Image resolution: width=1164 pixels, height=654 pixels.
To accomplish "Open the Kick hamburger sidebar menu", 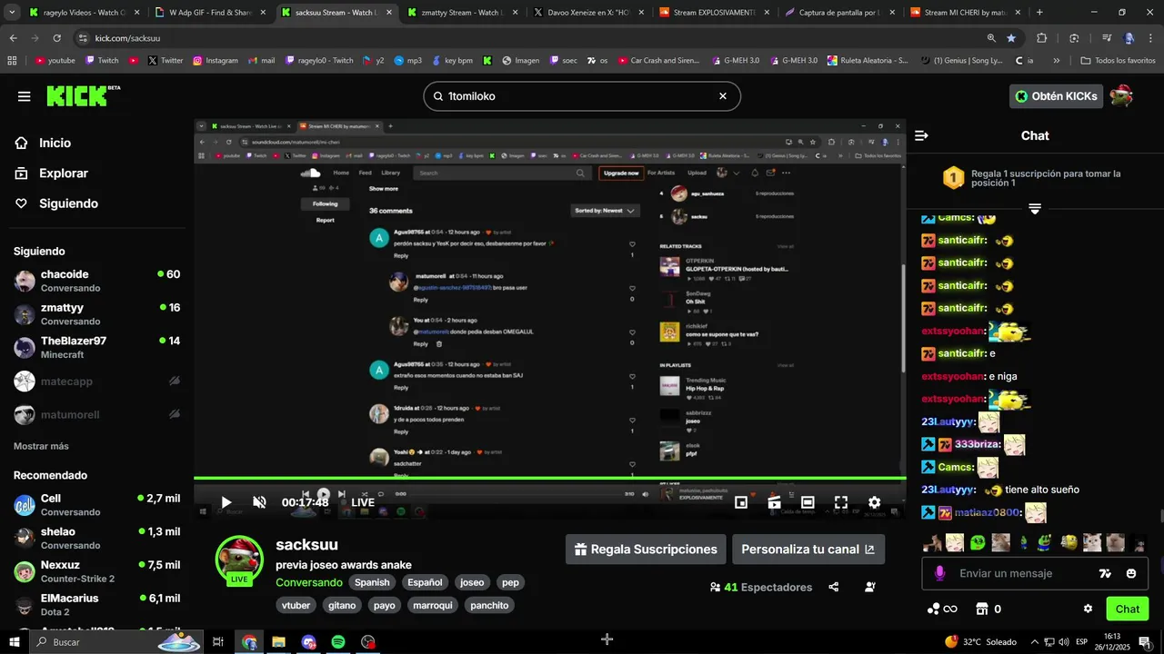I will coord(24,96).
